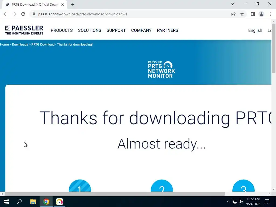This screenshot has height=207, width=276.
Task: Click the horizontal scrollbar thumb
Action: [115, 194]
